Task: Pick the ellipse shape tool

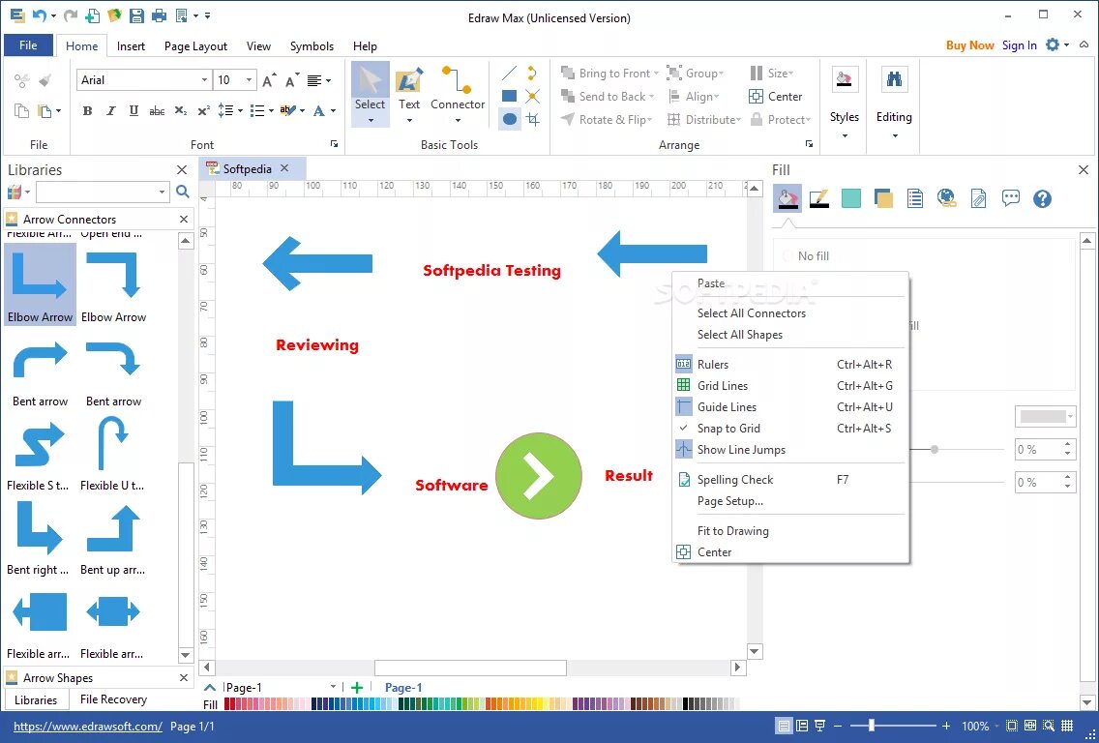Action: point(510,119)
